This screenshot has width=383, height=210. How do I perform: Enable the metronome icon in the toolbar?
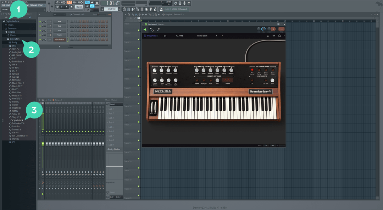(x=96, y=3)
